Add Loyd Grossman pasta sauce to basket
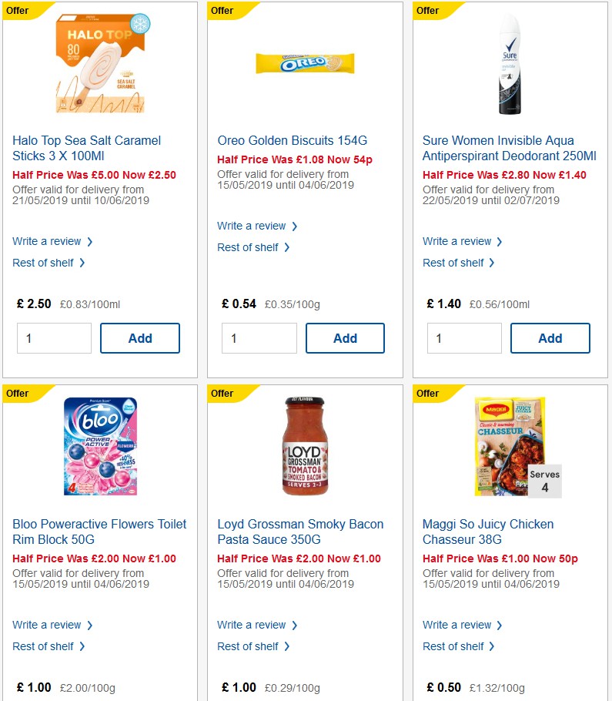 (345, 697)
